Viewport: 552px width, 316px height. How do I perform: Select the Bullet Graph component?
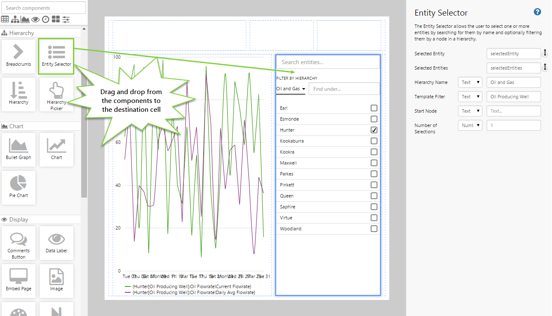(19, 149)
